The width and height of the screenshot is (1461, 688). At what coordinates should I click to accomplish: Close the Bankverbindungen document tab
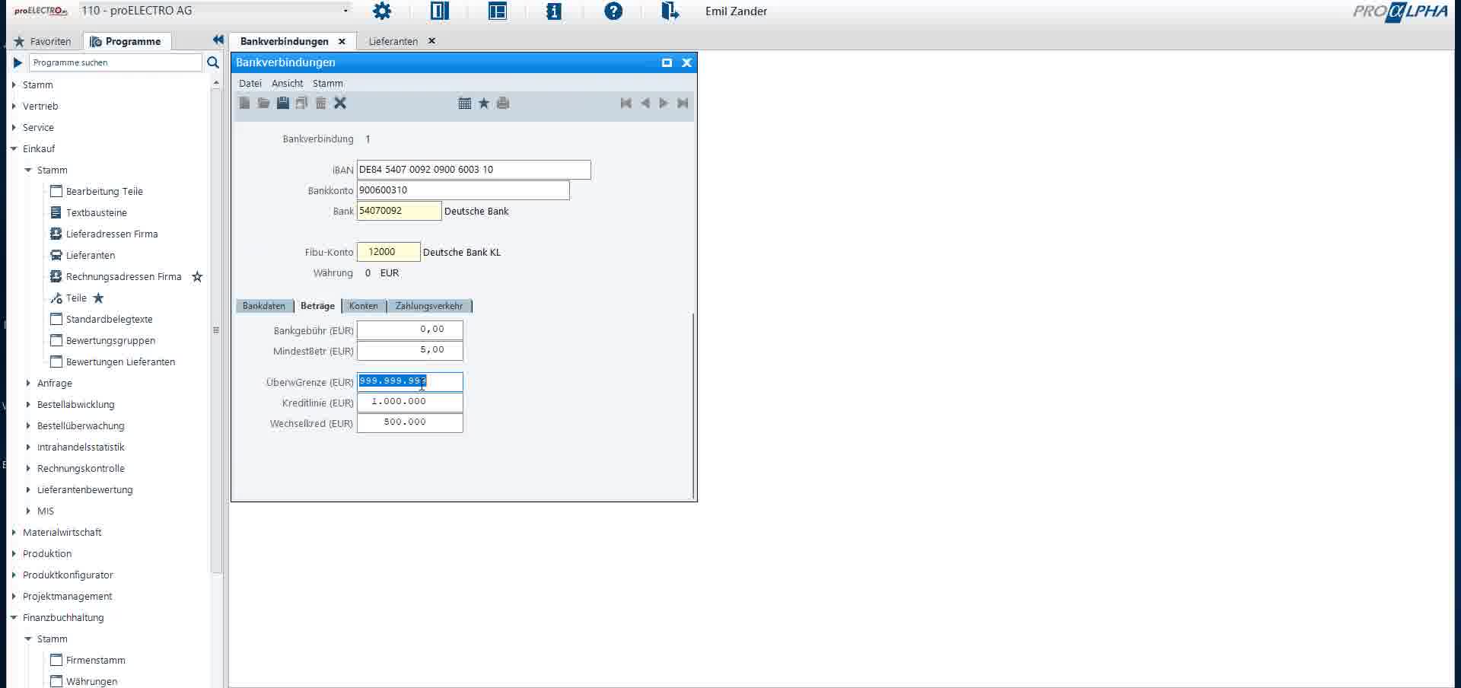pyautogui.click(x=342, y=41)
